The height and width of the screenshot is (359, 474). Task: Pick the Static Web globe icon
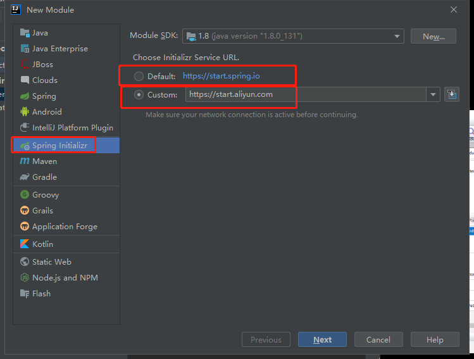[25, 261]
